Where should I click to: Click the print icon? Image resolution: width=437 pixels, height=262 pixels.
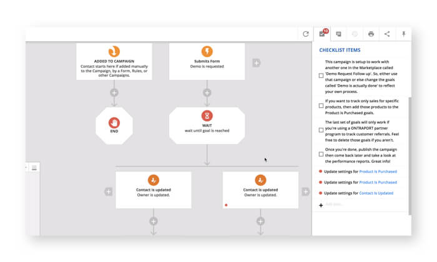tap(371, 34)
